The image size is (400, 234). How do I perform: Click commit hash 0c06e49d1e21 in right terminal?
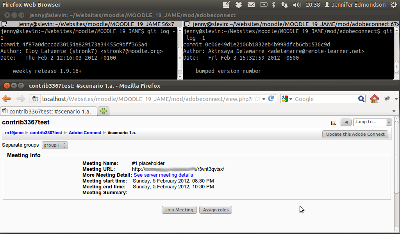coord(267,44)
